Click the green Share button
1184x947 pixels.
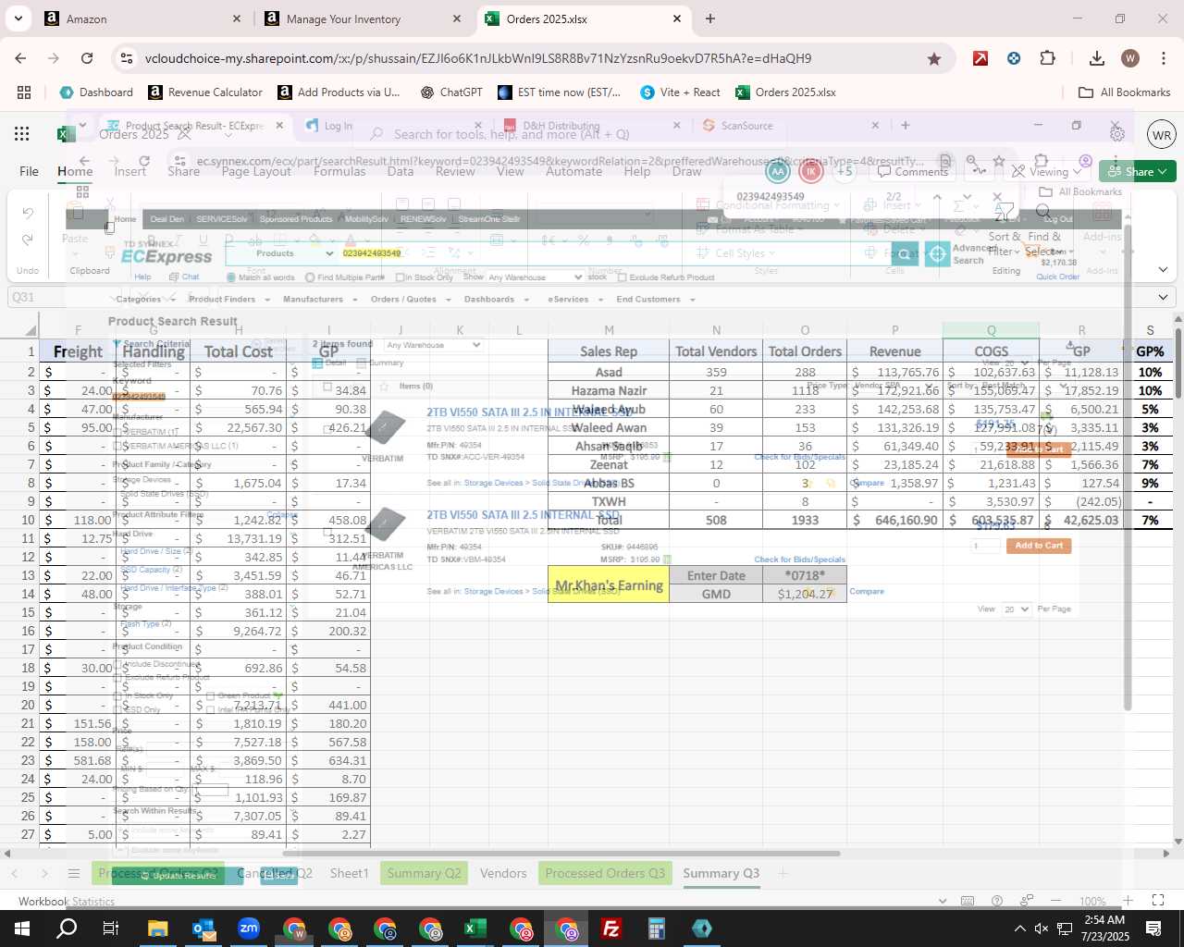[1138, 171]
